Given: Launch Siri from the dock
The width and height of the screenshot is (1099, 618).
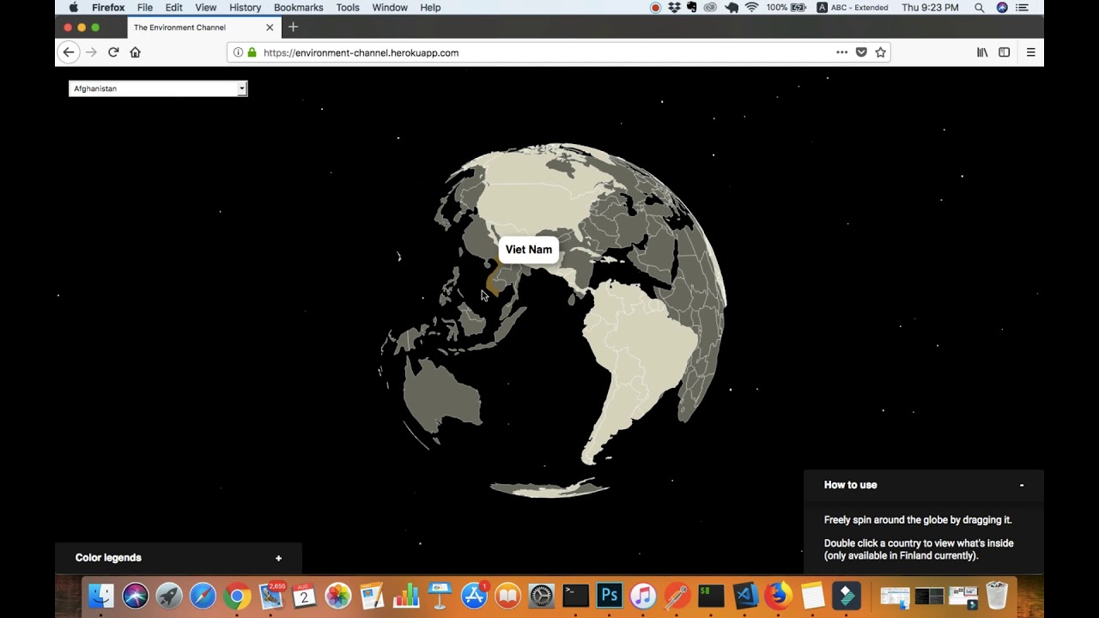Looking at the screenshot, I should [x=135, y=596].
